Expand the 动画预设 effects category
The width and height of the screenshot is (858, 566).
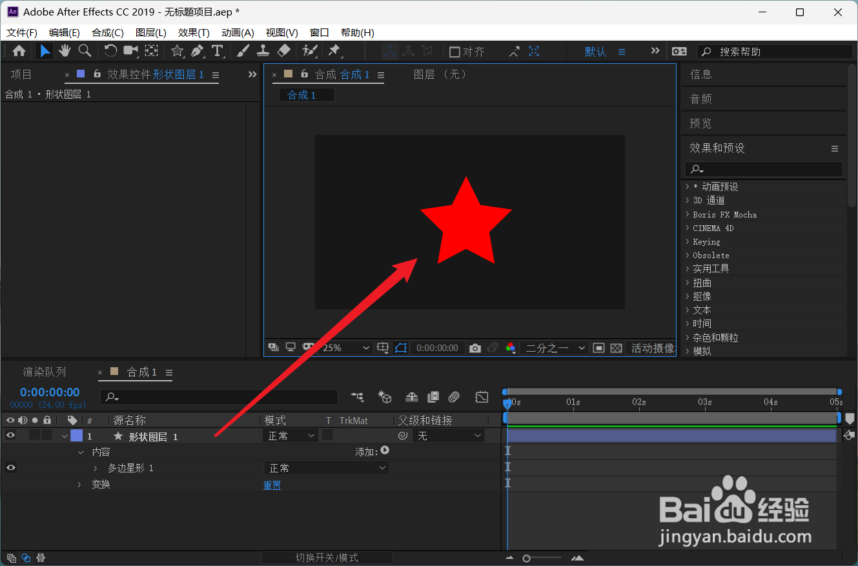click(687, 187)
